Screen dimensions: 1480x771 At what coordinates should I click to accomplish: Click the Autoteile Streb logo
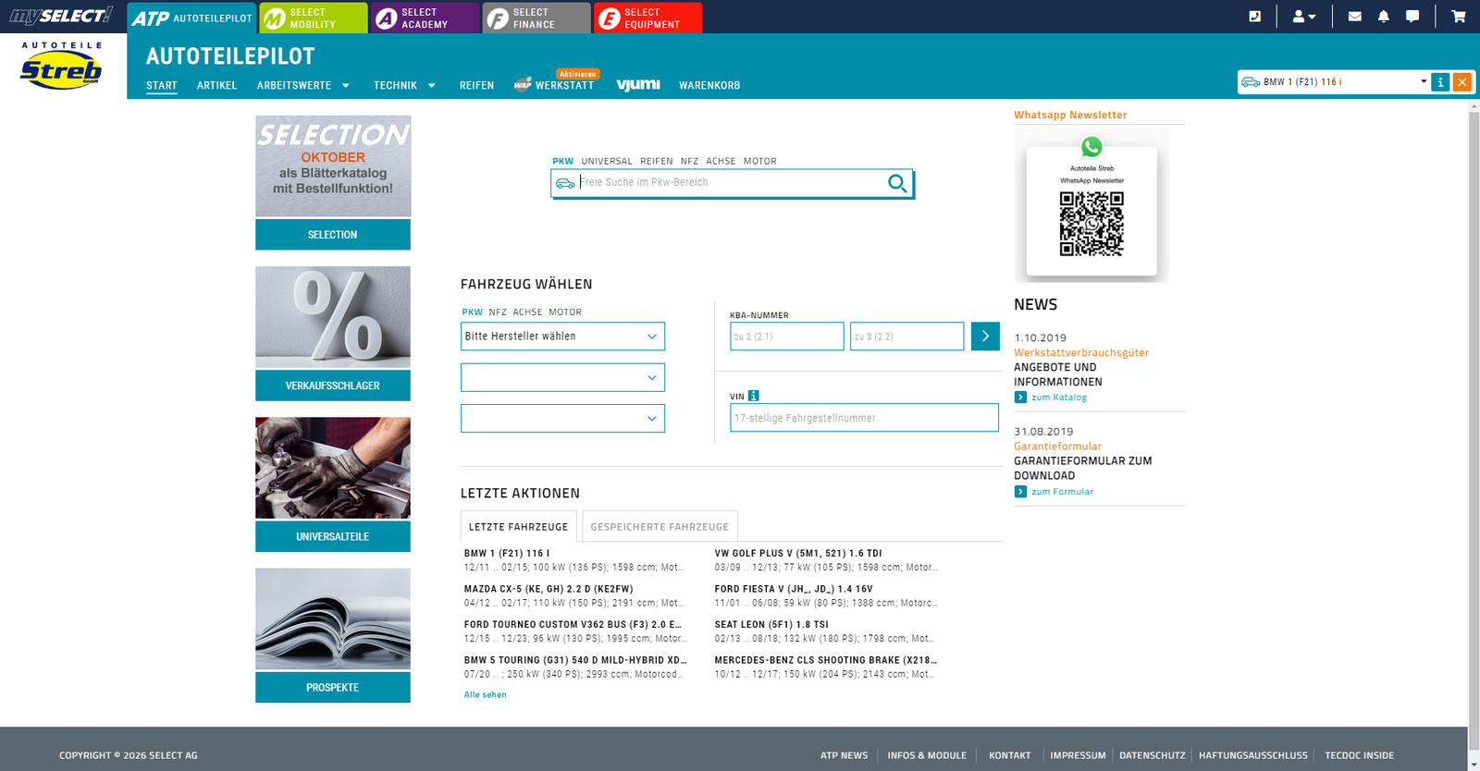coord(62,66)
